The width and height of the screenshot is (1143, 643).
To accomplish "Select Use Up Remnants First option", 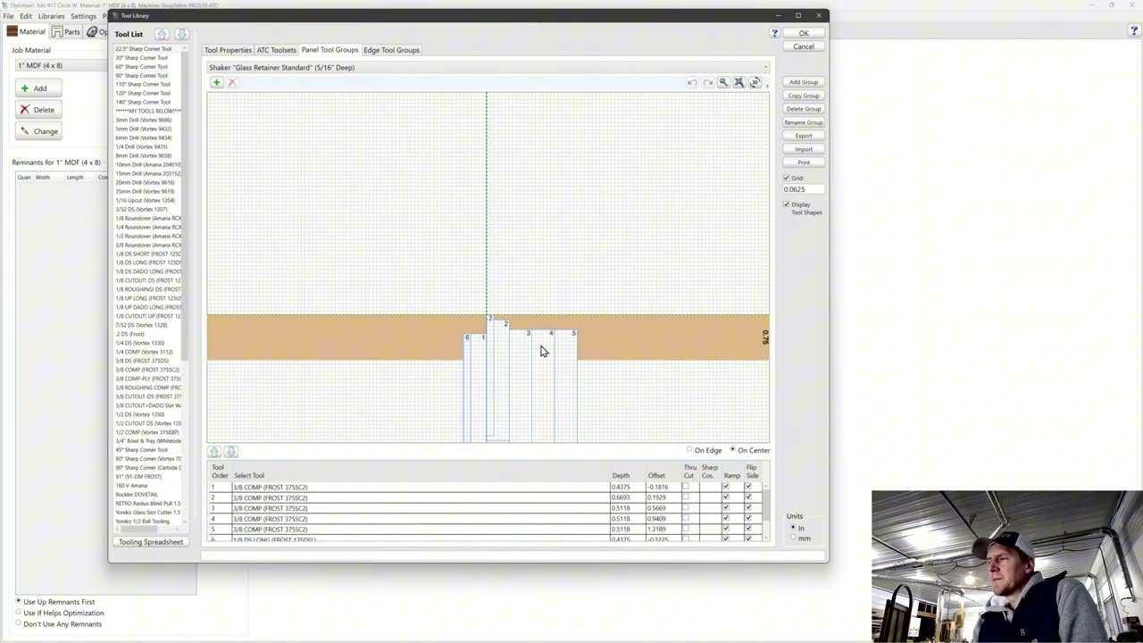I will [x=19, y=601].
